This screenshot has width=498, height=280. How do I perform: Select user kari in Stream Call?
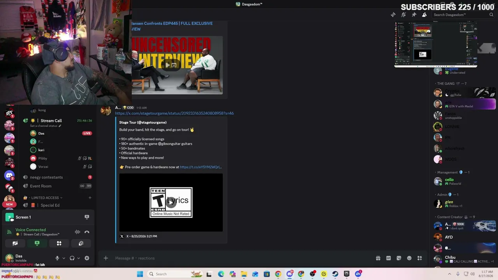pyautogui.click(x=41, y=150)
